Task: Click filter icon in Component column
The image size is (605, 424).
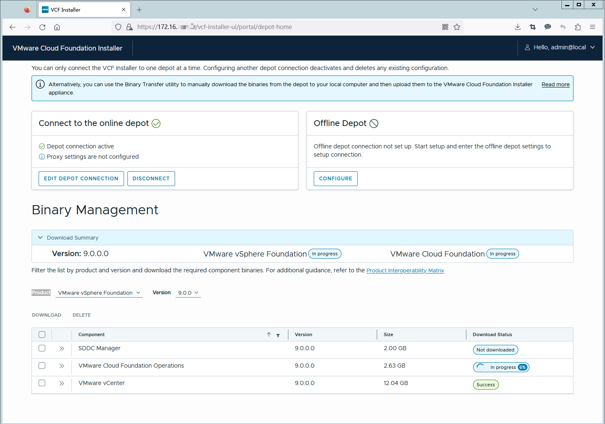Action: pyautogui.click(x=278, y=335)
